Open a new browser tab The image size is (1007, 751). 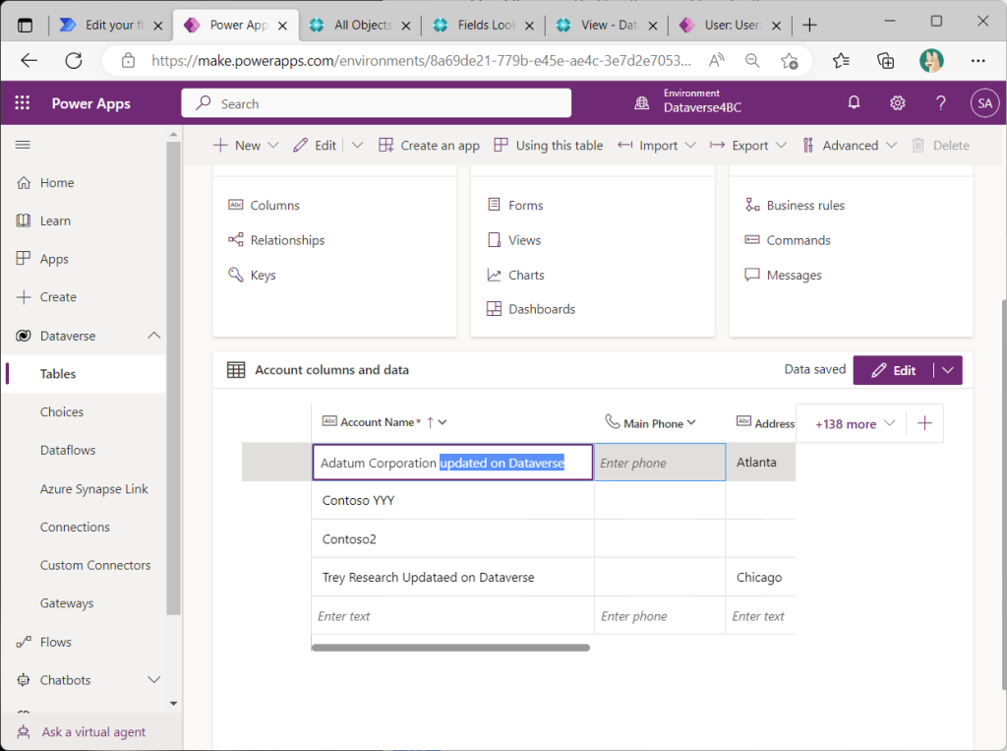[x=810, y=25]
